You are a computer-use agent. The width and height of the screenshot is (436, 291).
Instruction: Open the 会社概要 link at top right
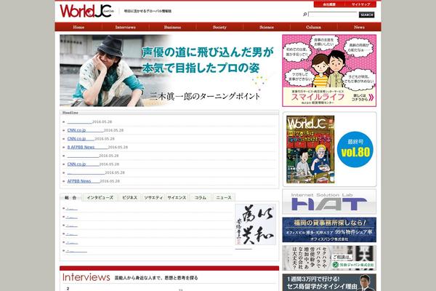point(329,4)
